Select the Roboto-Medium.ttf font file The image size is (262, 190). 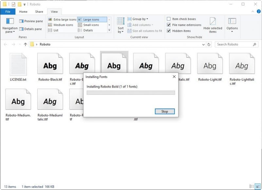[18, 105]
